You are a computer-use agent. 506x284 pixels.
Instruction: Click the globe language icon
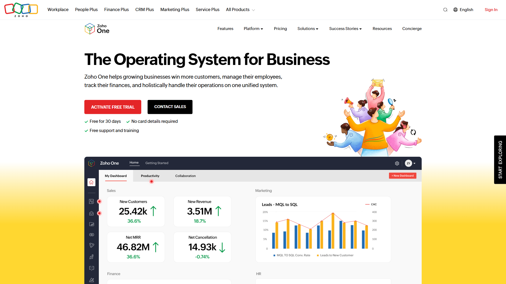[x=455, y=10]
